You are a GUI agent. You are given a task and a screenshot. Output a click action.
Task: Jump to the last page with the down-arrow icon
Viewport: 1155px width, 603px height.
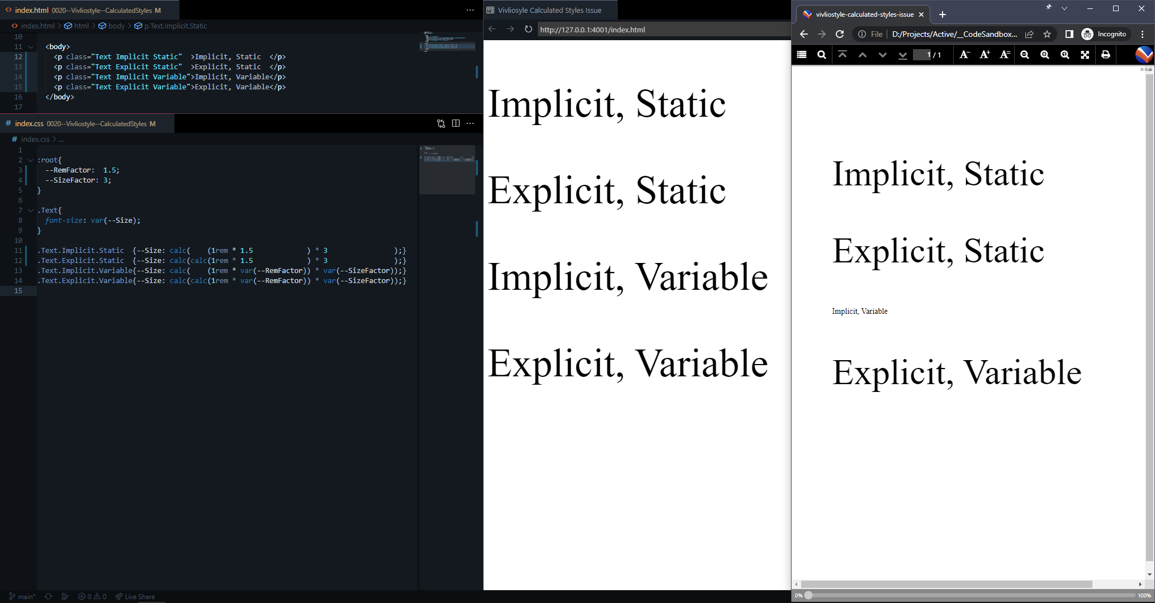coord(903,55)
